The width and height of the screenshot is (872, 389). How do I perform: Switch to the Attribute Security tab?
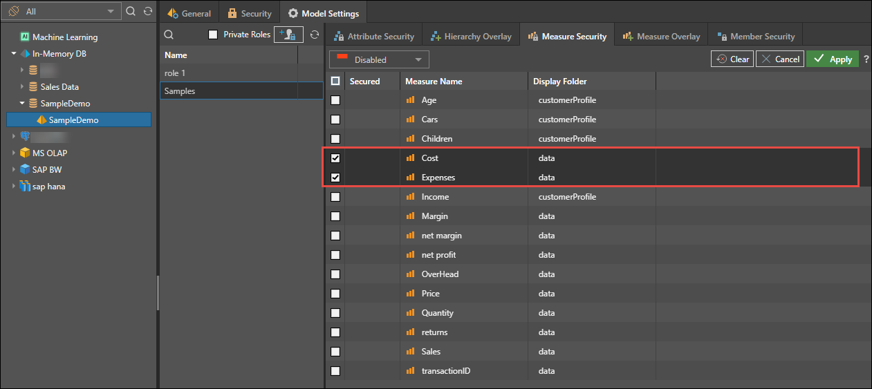373,37
